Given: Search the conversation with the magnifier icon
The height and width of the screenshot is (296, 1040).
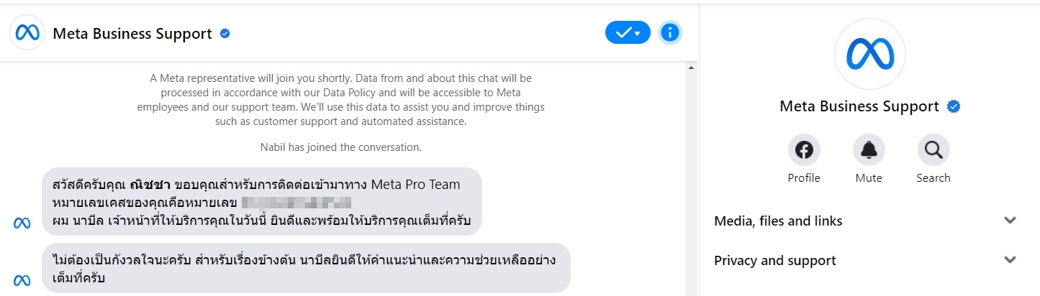Looking at the screenshot, I should [x=933, y=150].
